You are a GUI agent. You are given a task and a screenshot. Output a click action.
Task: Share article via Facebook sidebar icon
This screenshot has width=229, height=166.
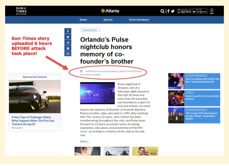[68, 31]
